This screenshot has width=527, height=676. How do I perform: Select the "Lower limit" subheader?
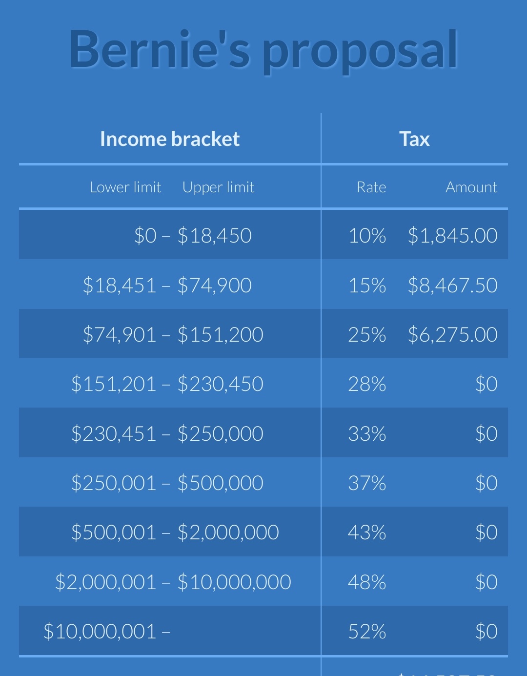125,187
